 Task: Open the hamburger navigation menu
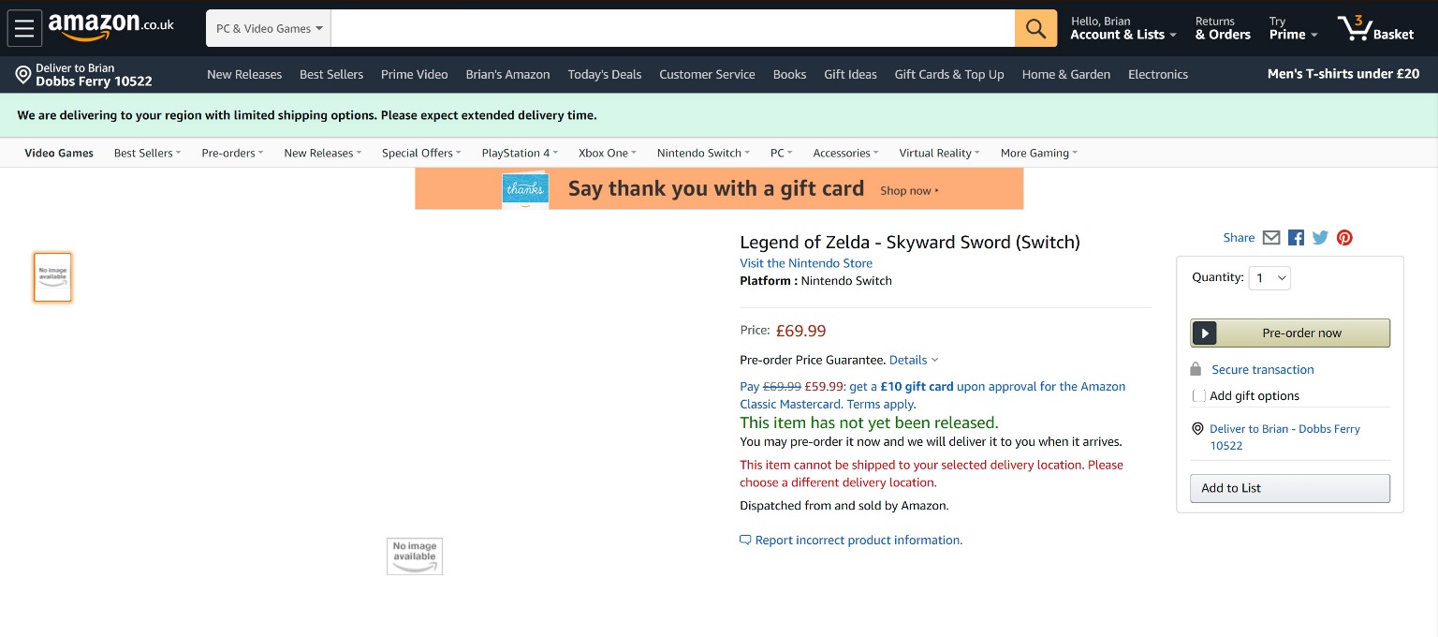tap(24, 28)
